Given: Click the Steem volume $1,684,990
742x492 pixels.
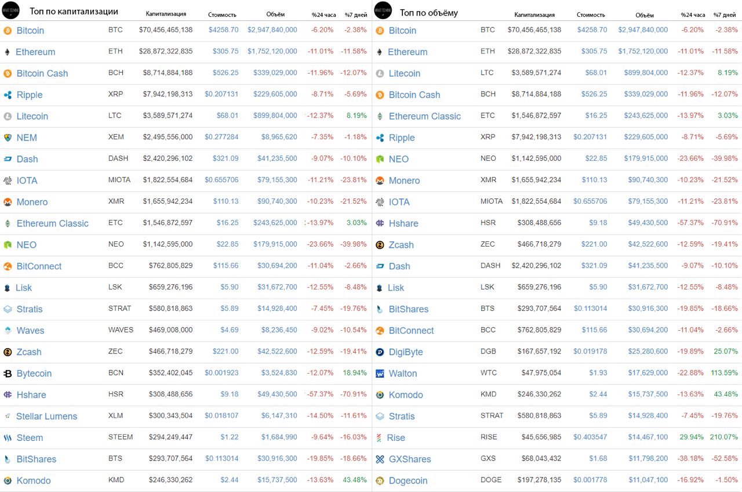Looking at the screenshot, I should point(279,437).
